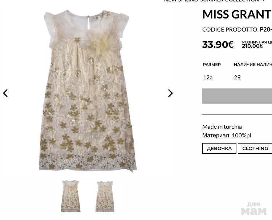Viewport: 272px width, 220px height.
Task: Show the previous product image
Action: (5, 93)
